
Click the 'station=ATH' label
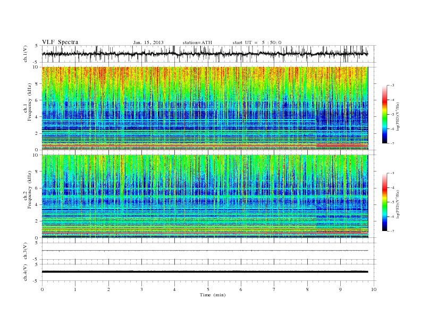(197, 42)
